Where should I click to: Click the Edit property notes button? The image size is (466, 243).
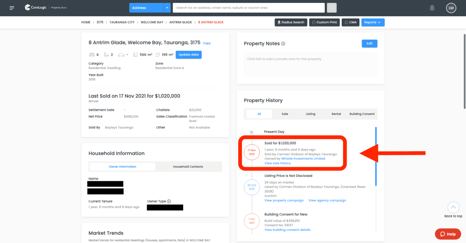(369, 44)
